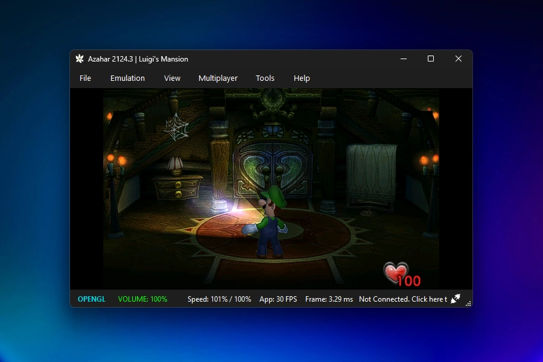Select the Tools menu item
This screenshot has height=362, width=543.
pos(265,78)
